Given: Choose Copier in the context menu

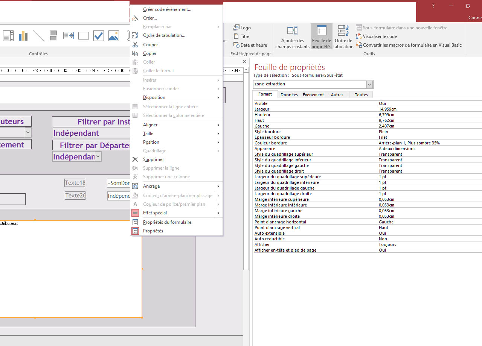Looking at the screenshot, I should pyautogui.click(x=176, y=53).
